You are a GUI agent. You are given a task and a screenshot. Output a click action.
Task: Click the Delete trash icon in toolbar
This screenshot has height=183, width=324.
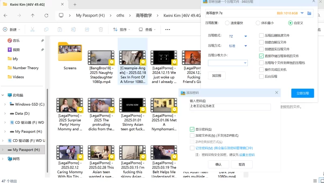tap(99, 30)
